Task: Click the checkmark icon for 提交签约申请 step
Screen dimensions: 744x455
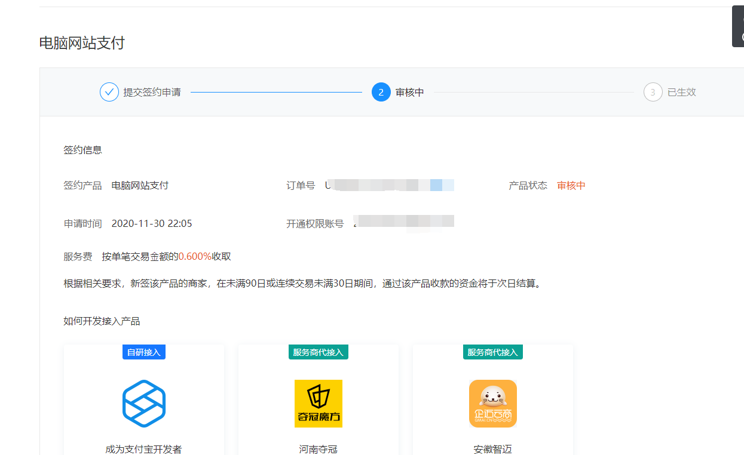Action: (x=109, y=92)
